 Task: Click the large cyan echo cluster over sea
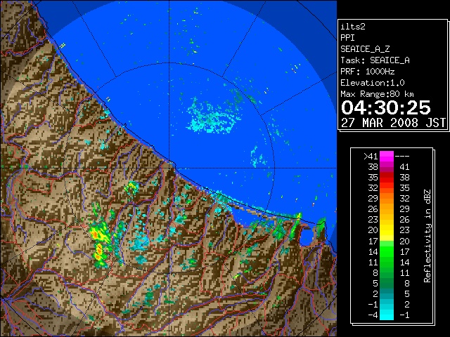213,116
